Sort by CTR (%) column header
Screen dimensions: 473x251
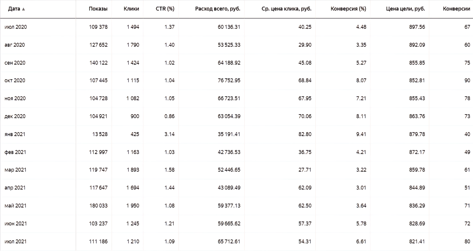165,9
